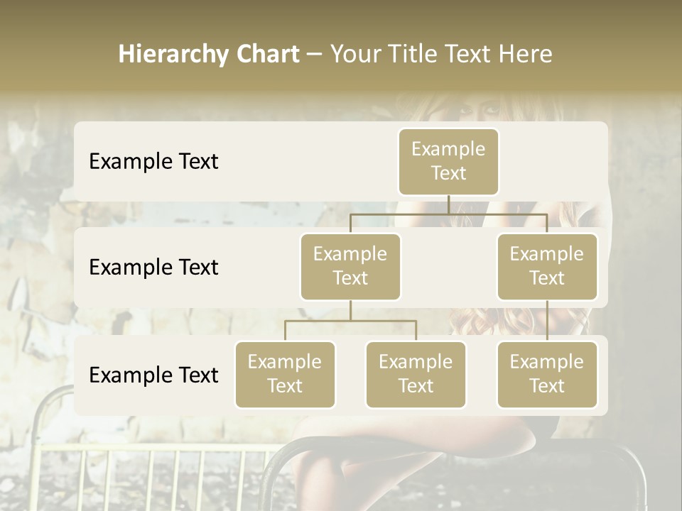Click the empty band right of the top box
682x511 pixels.
(x=554, y=161)
